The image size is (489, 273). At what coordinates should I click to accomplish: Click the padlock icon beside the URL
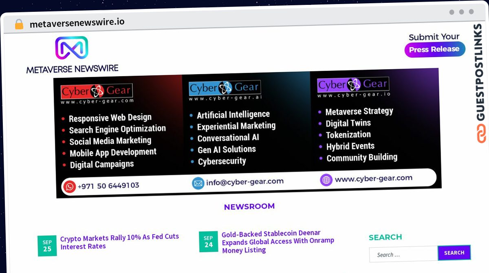[19, 24]
